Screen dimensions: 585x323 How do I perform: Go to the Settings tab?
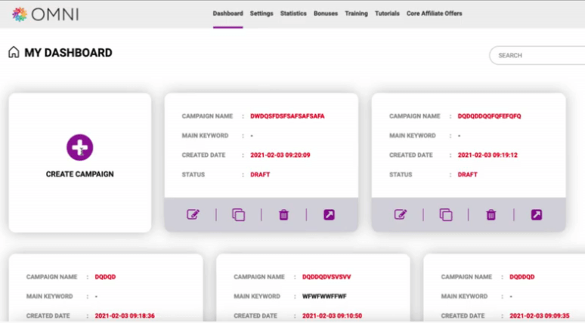tap(262, 14)
